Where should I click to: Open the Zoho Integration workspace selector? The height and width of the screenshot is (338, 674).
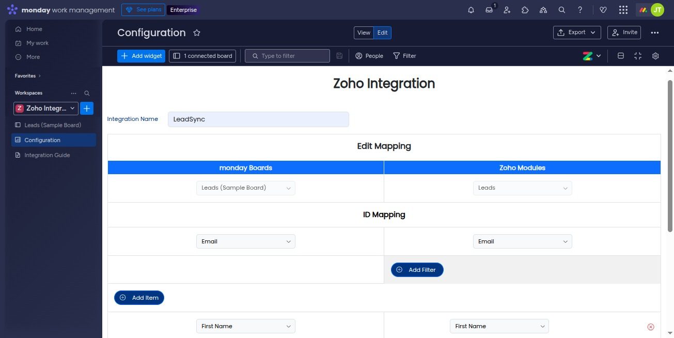[45, 109]
